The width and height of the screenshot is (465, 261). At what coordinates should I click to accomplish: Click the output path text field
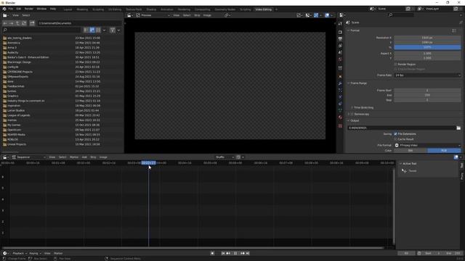click(x=402, y=128)
